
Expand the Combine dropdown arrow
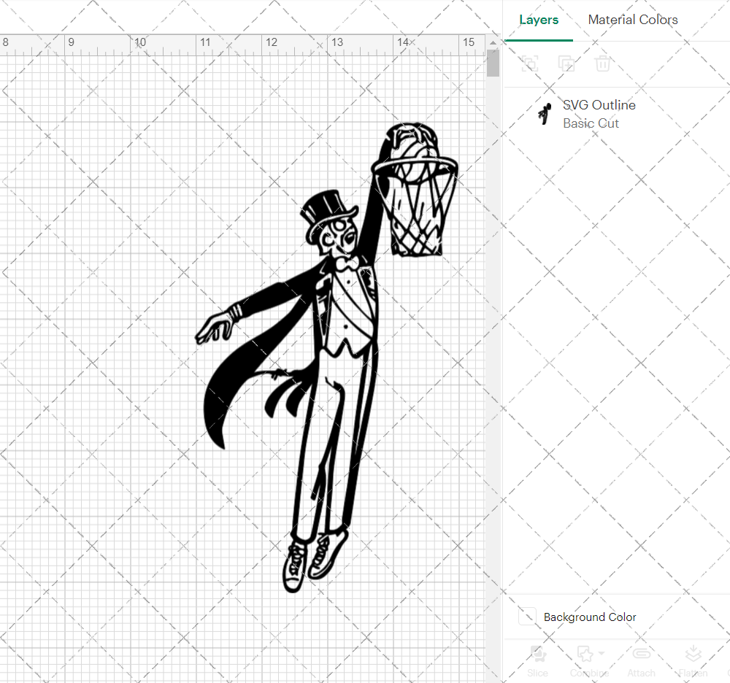pyautogui.click(x=602, y=653)
